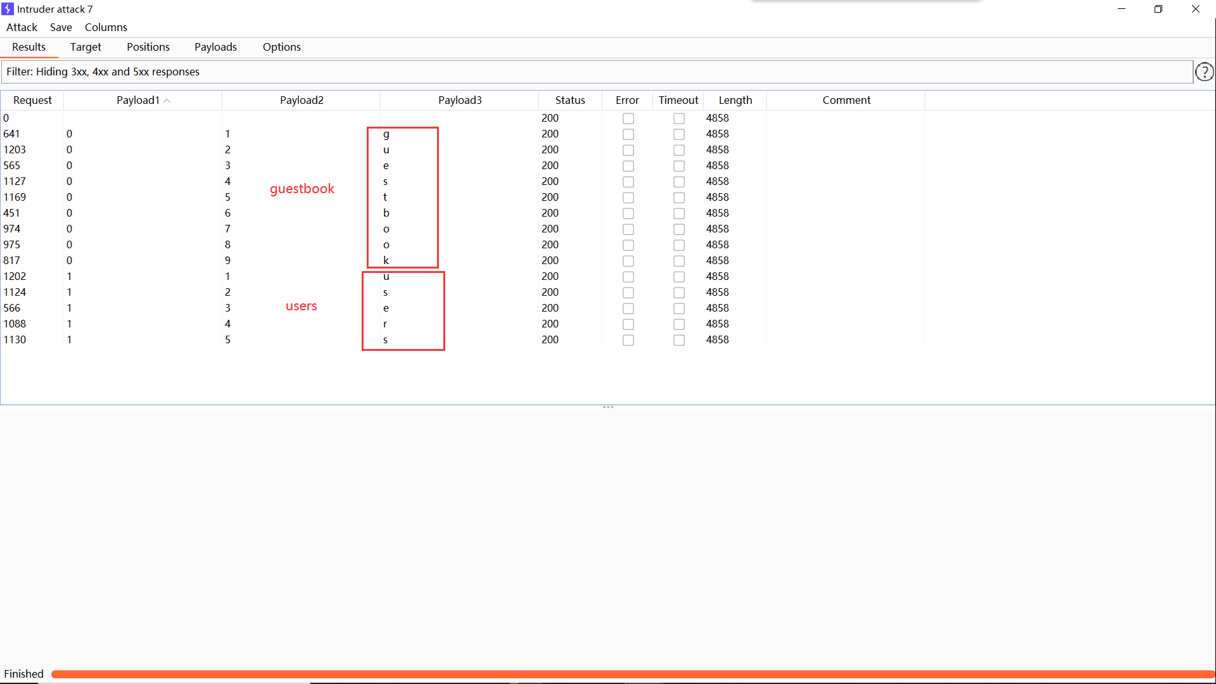Viewport: 1216px width, 684px height.
Task: Toggle Error checkbox for request 1202
Action: [x=628, y=277]
